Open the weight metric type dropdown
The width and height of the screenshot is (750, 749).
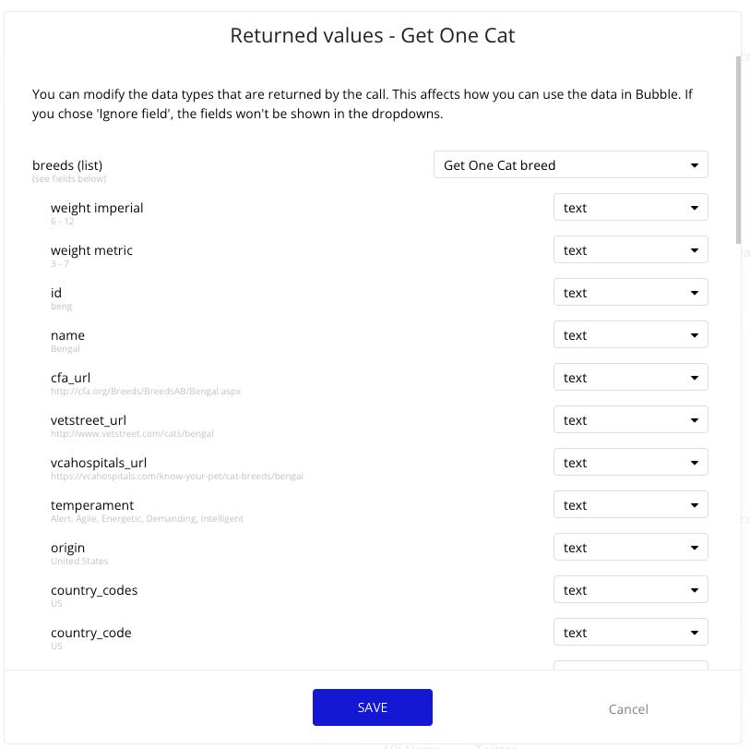click(x=630, y=249)
